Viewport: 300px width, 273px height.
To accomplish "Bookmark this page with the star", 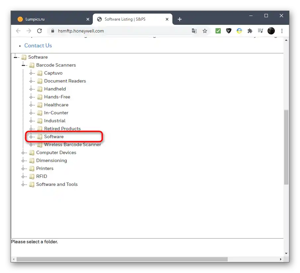I will tap(205, 31).
